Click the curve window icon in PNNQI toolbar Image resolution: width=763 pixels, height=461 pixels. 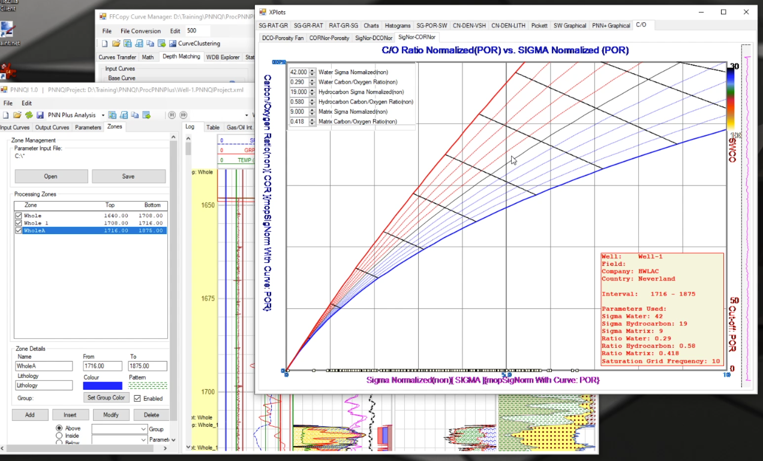tap(124, 115)
